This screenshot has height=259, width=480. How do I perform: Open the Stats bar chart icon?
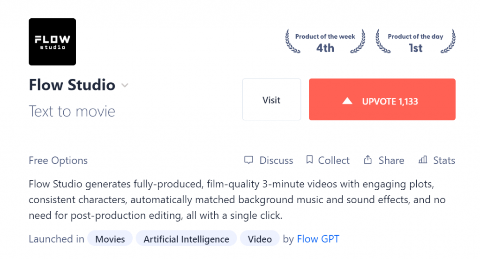tap(423, 160)
